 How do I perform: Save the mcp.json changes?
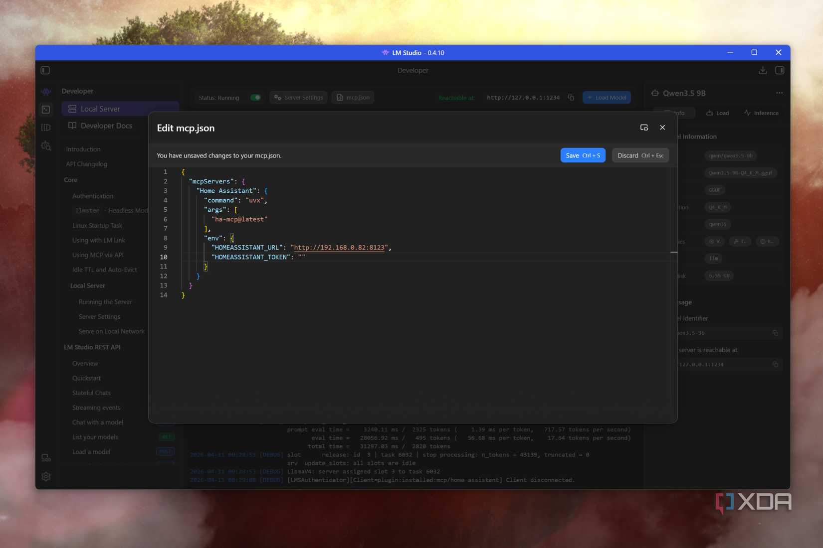(583, 155)
